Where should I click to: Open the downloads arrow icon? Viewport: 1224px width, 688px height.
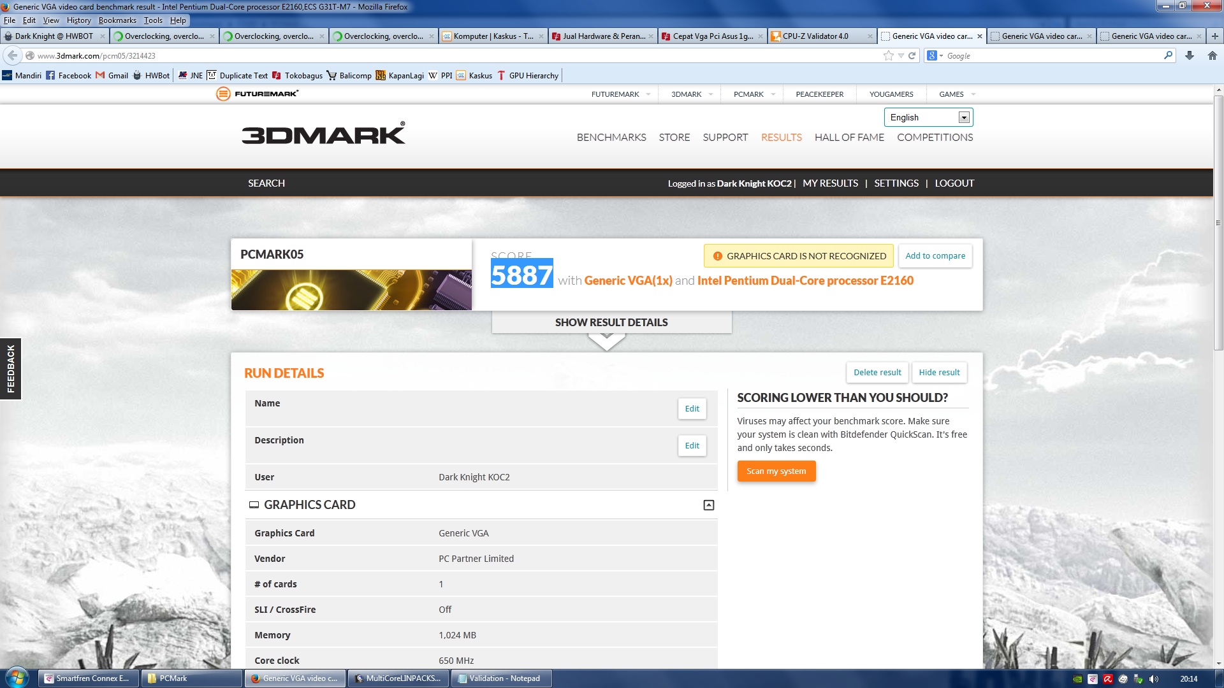coord(1190,55)
